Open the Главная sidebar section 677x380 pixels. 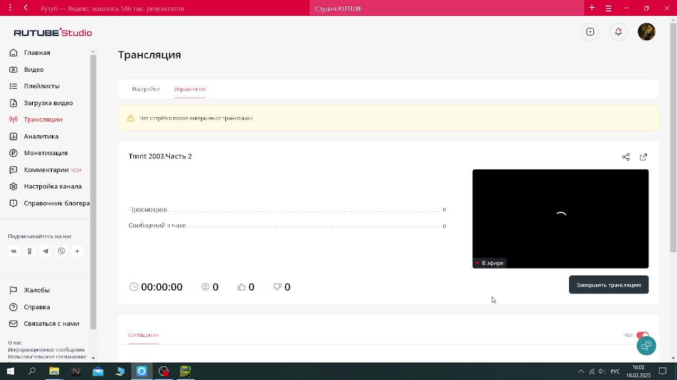point(37,53)
